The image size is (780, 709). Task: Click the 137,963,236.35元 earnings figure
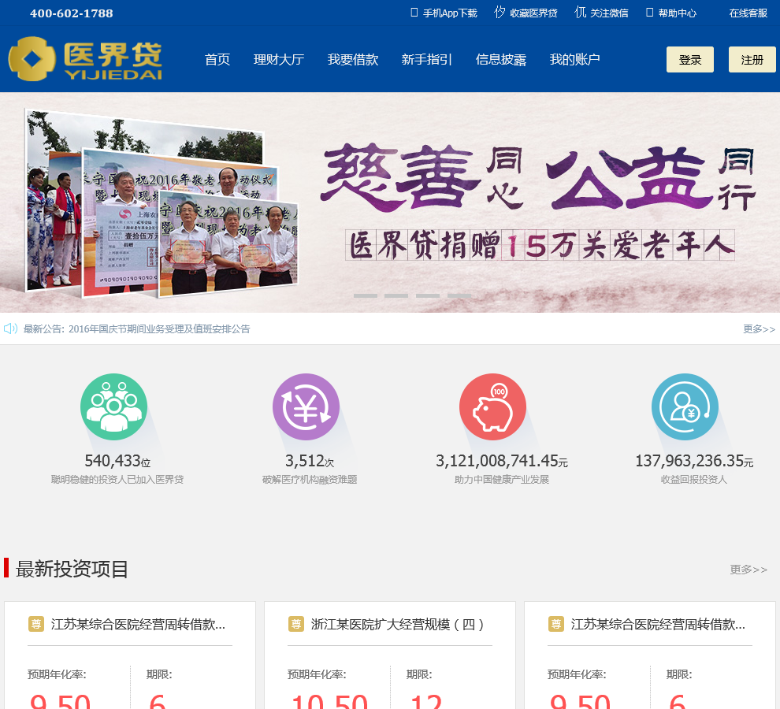pos(694,461)
